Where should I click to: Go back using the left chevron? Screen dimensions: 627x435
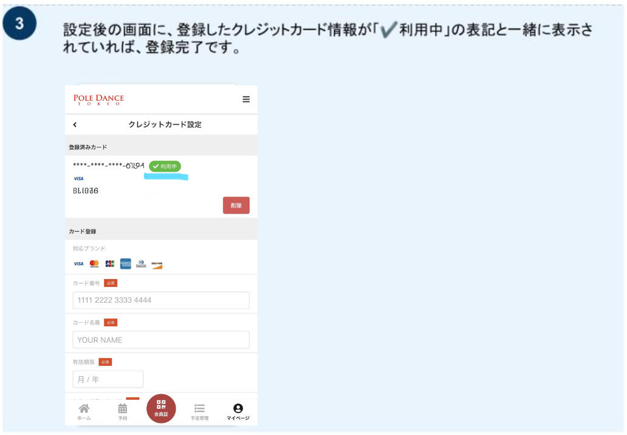coord(75,125)
